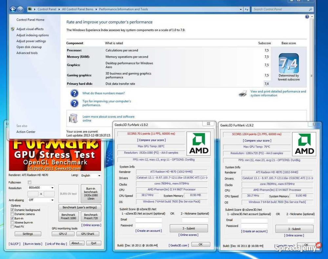Click the 7,4 base score badge

(x=289, y=63)
